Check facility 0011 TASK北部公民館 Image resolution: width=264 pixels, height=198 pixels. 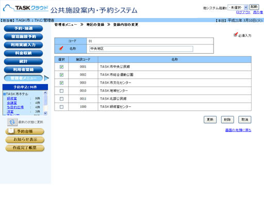click(x=61, y=99)
